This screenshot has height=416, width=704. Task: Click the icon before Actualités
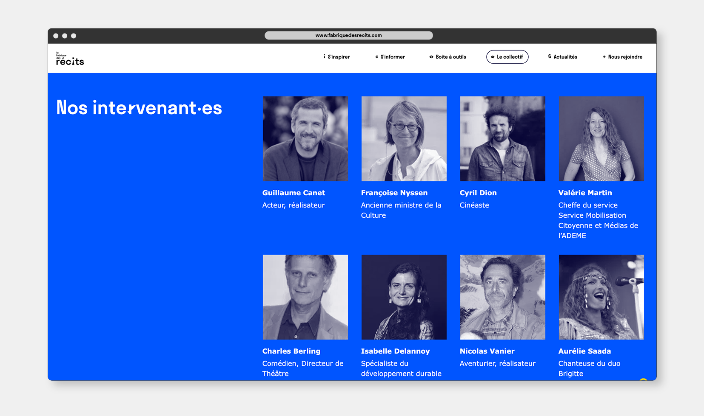pyautogui.click(x=550, y=56)
